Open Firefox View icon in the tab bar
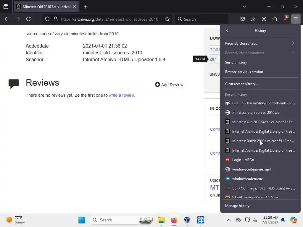 [x=6, y=7]
